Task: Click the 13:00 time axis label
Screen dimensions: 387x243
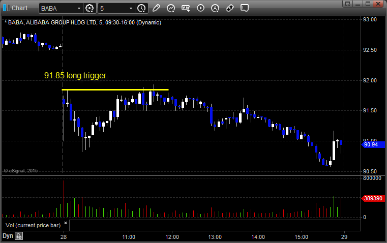Action: 215,237
